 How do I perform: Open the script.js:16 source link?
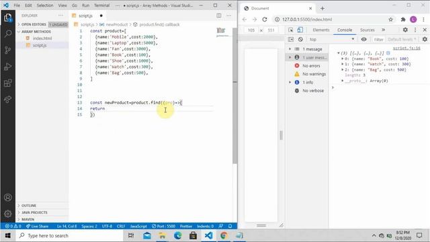406,48
